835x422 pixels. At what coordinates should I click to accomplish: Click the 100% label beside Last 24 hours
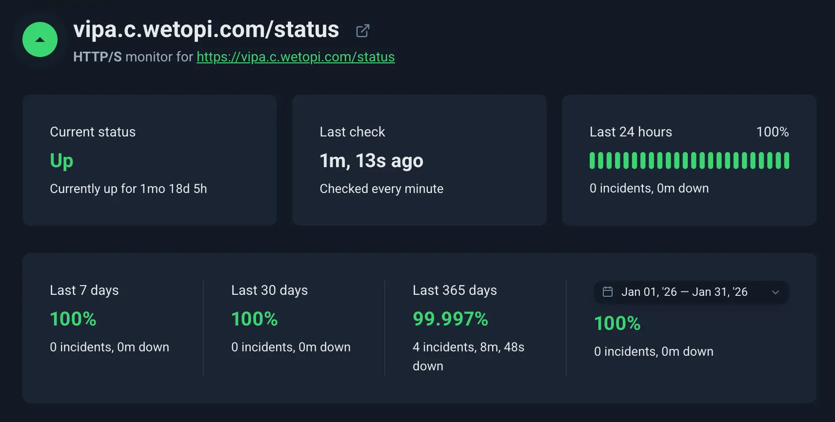[772, 132]
